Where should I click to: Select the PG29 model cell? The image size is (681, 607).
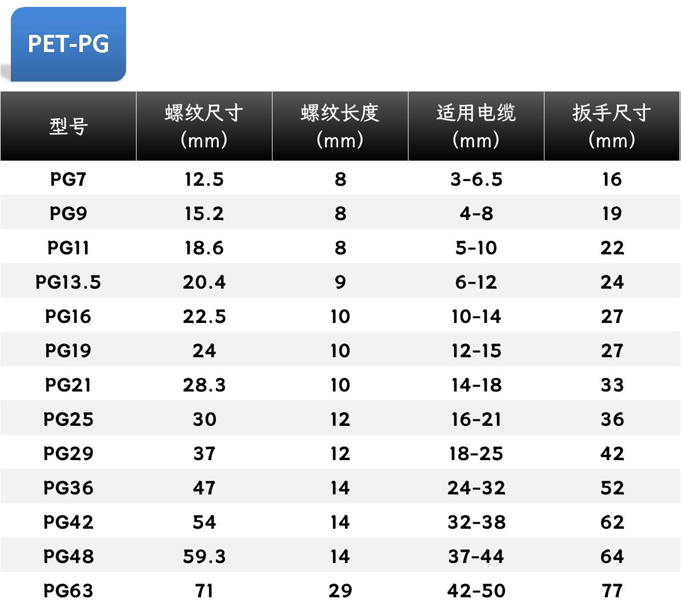tap(68, 454)
